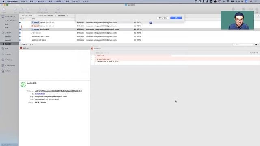Click the sidebar filter field at bottom
The image size is (260, 146).
click(9, 145)
